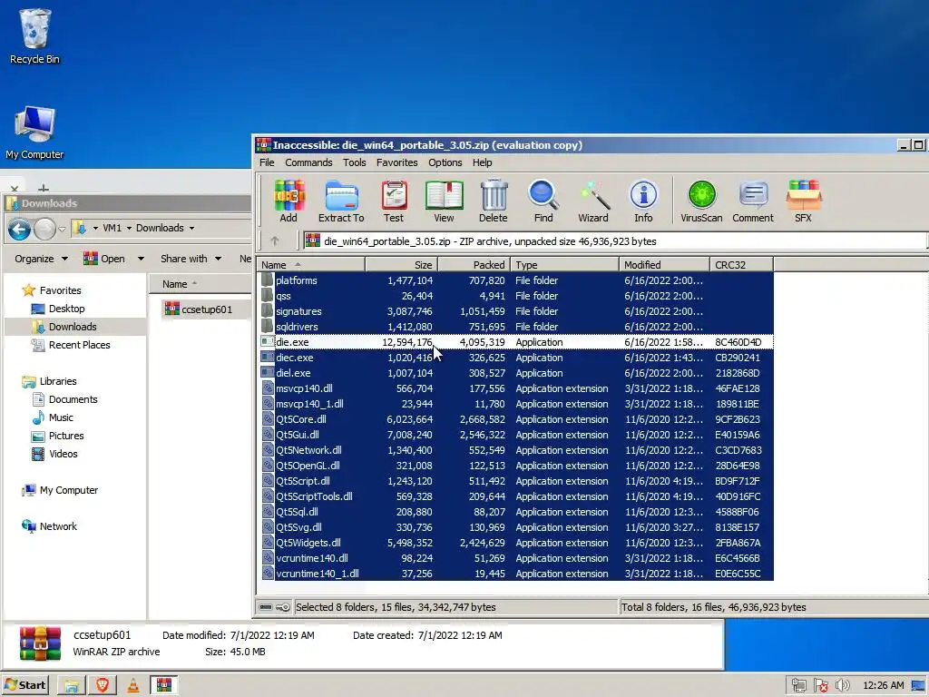Sort by the Modified column header
Viewport: 929px width, 697px height.
coord(665,265)
